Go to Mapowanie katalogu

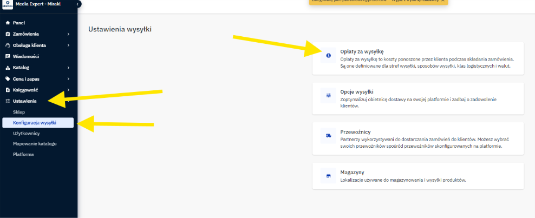click(x=35, y=143)
